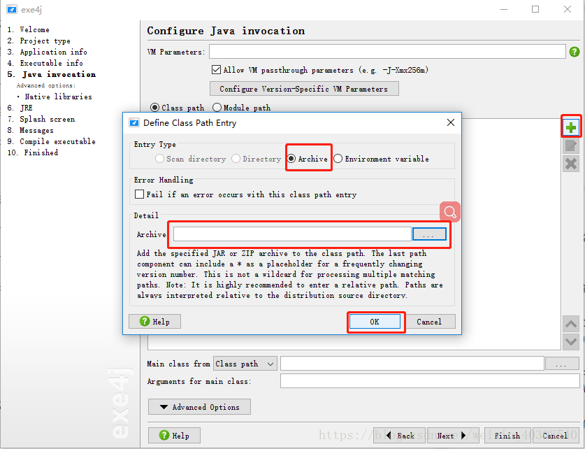Image resolution: width=585 pixels, height=449 pixels.
Task: Select the Environment variable radio button
Action: click(338, 159)
